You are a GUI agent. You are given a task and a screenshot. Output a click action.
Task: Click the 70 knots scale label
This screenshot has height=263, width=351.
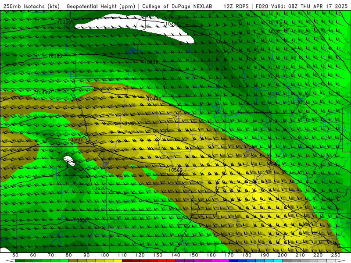(51, 255)
